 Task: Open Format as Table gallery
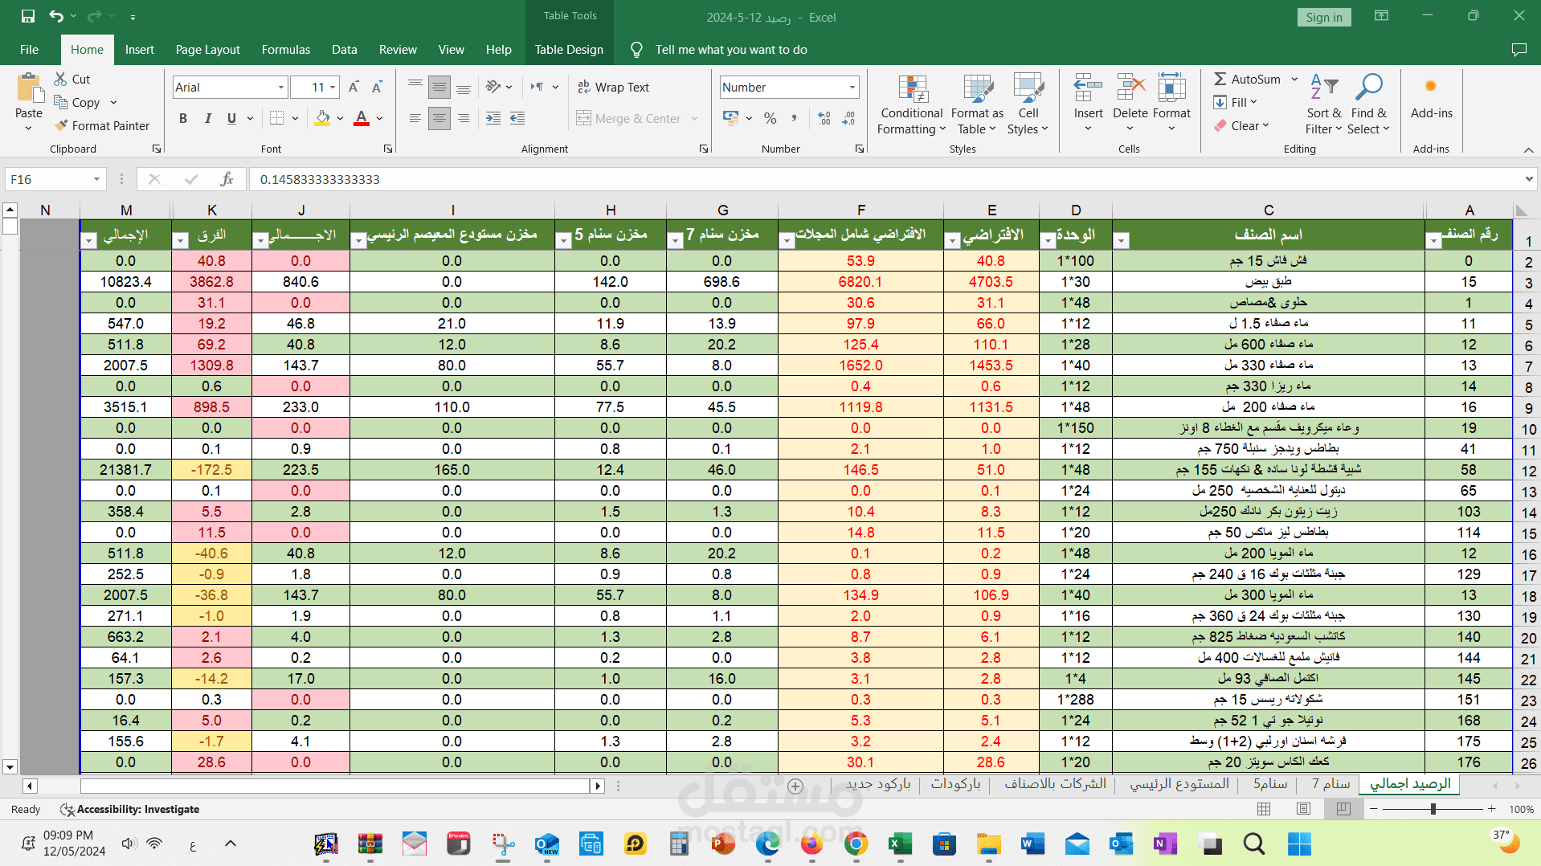977,104
